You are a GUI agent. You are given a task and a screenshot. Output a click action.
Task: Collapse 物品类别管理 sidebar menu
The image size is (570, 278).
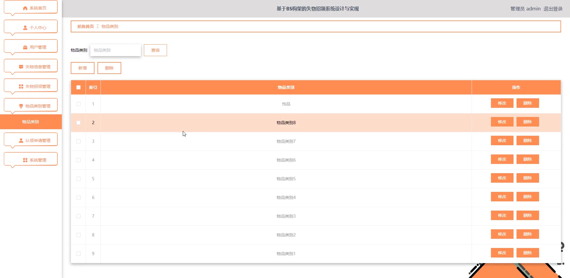31,105
